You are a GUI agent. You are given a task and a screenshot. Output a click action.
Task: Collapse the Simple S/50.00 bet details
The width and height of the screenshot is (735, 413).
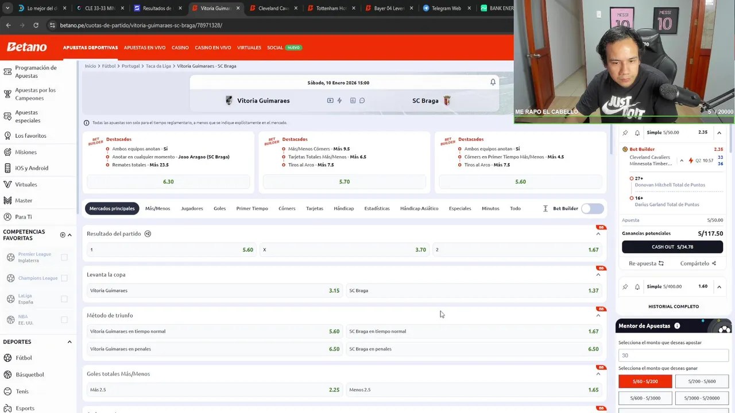click(x=719, y=133)
